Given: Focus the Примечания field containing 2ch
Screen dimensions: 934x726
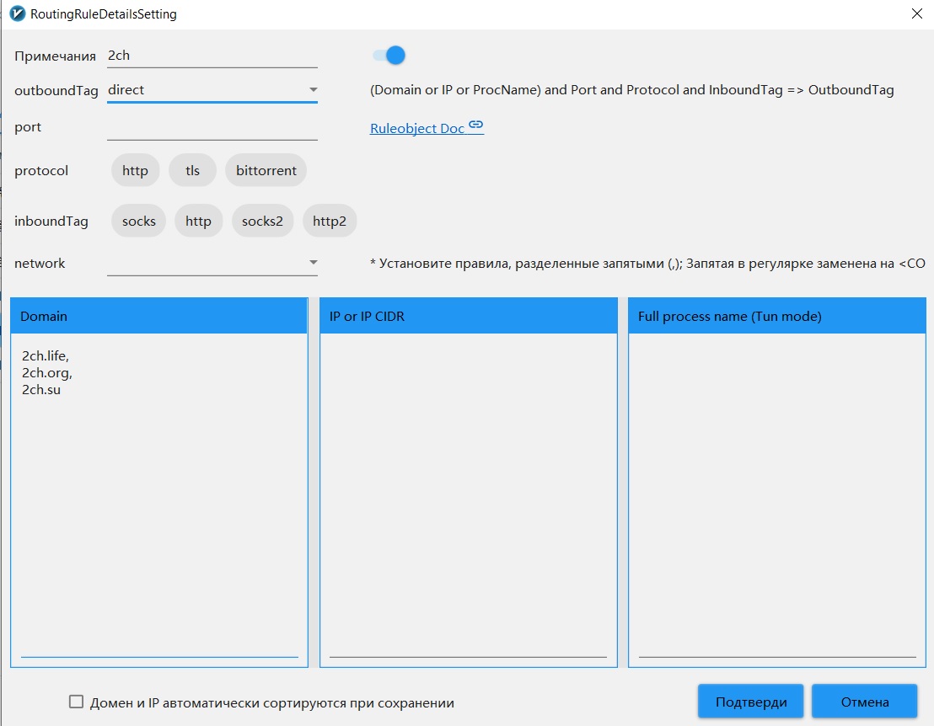Looking at the screenshot, I should point(212,56).
